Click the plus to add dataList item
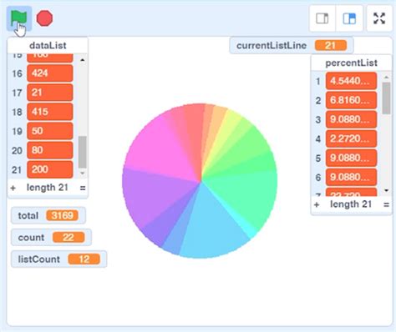Image resolution: width=396 pixels, height=332 pixels. point(13,188)
